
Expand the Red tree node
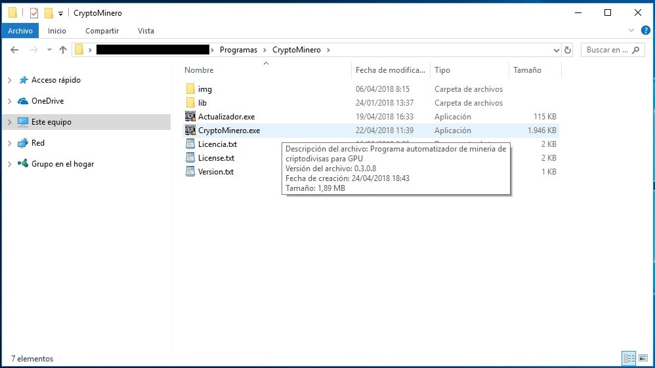pyautogui.click(x=10, y=143)
